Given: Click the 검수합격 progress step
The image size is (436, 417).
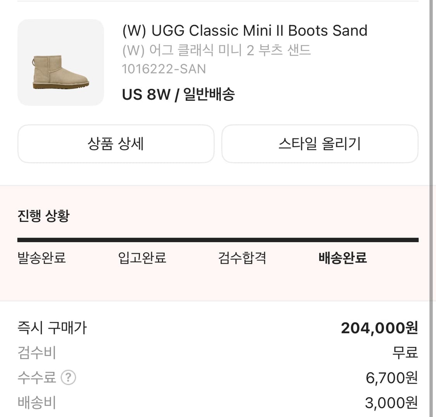Looking at the screenshot, I should (x=242, y=258).
